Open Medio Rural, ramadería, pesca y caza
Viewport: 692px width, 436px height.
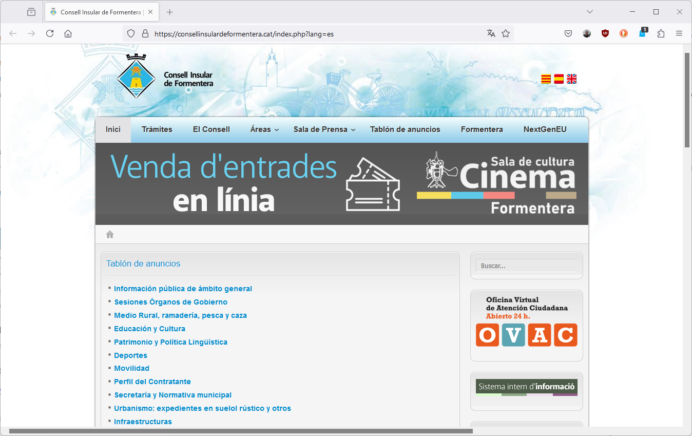click(180, 315)
